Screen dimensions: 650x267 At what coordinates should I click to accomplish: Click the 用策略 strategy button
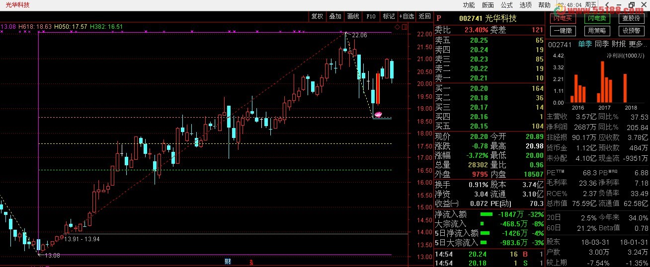[597, 30]
